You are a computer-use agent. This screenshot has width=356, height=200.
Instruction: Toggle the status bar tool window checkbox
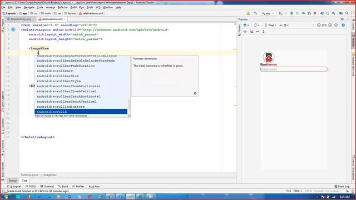[3, 191]
